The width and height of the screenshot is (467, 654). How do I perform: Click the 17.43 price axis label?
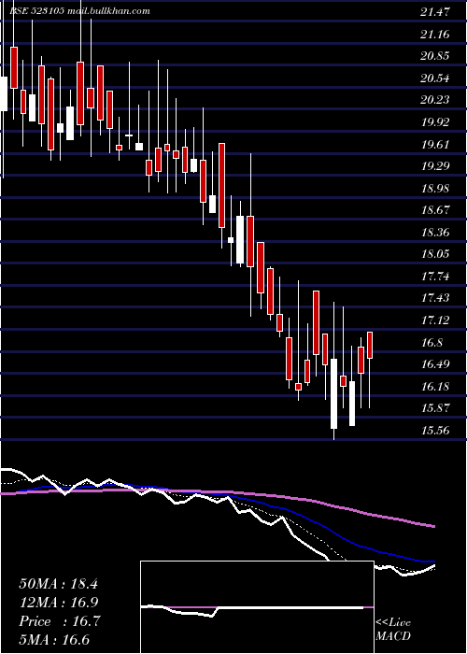coord(435,298)
